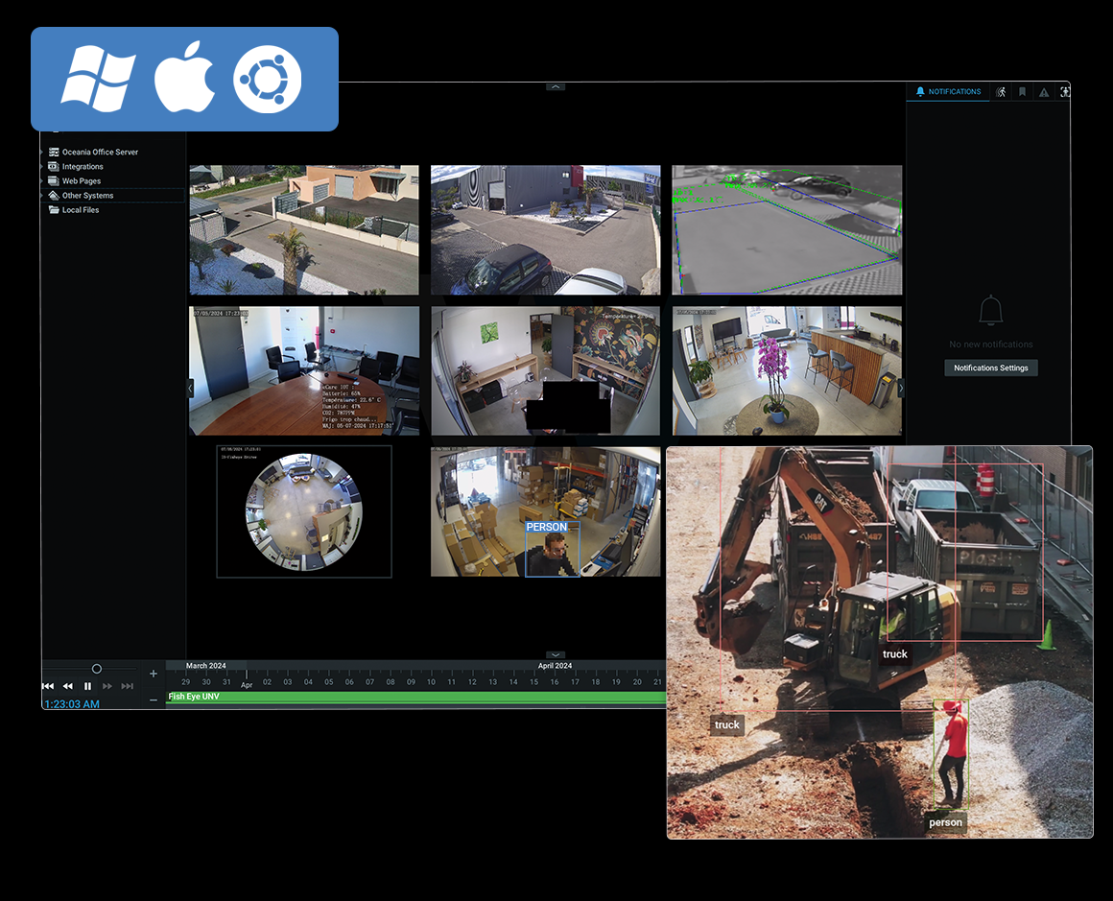Collapse the left resource tree panel handle

pos(190,389)
